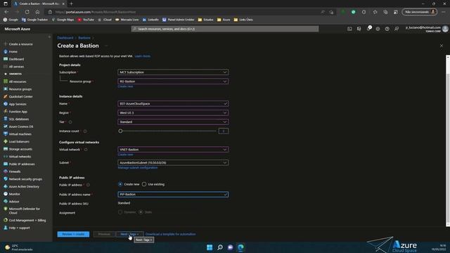
Task: Open Cloud Shell from Azure header
Action: pyautogui.click(x=349, y=29)
